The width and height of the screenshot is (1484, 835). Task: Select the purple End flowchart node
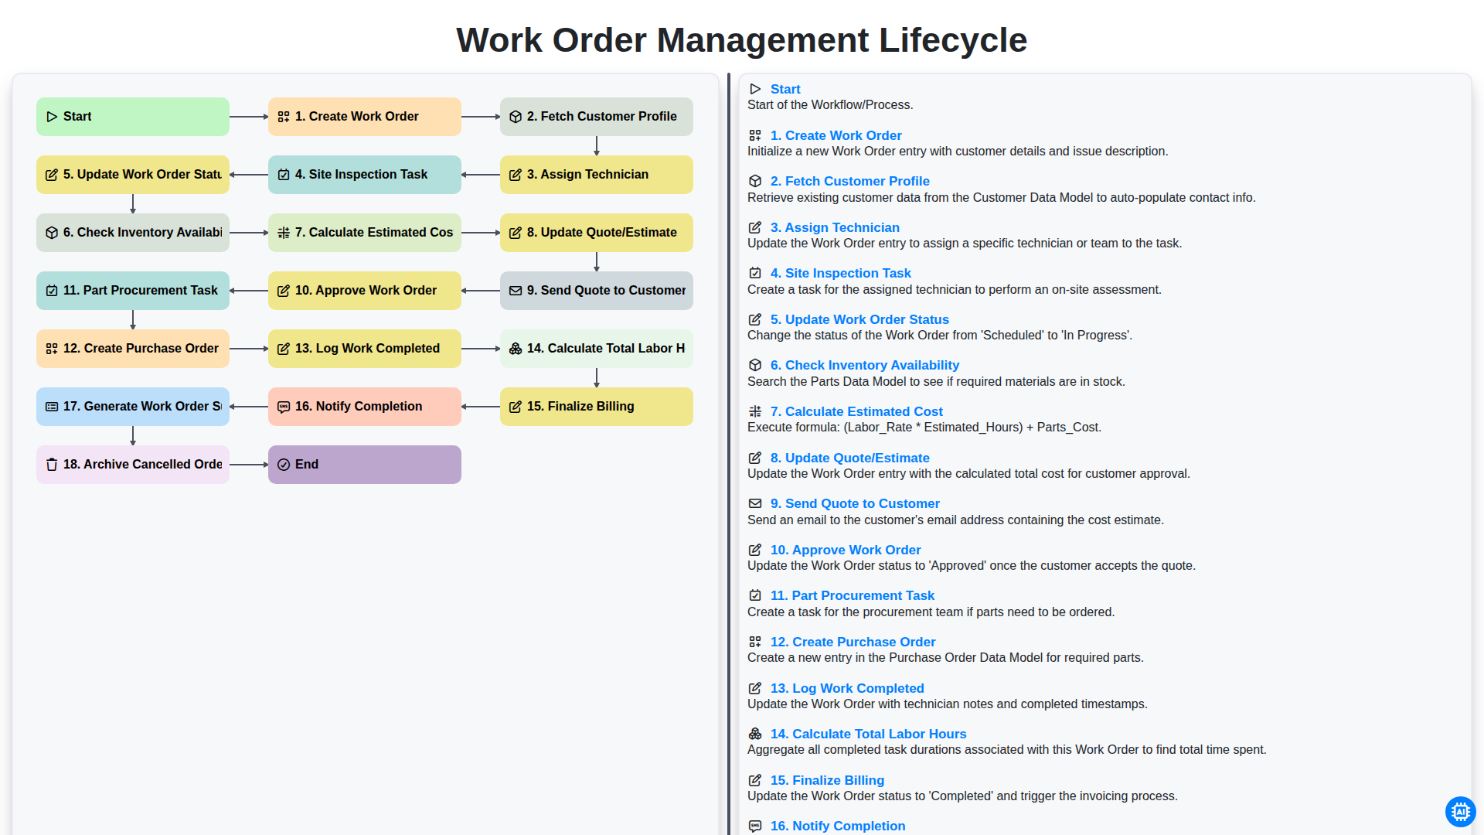click(x=365, y=465)
